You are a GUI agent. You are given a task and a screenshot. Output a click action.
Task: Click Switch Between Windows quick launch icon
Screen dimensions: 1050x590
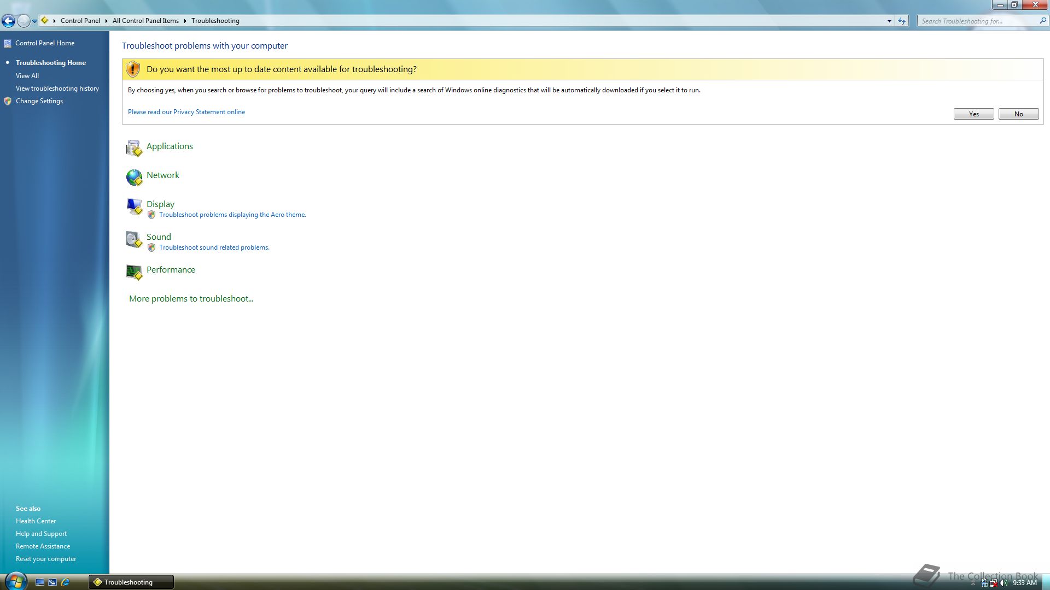52,582
